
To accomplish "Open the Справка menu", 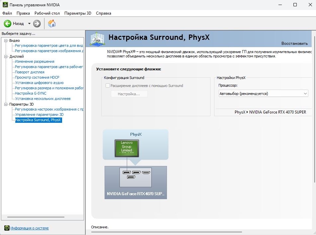I will (x=103, y=13).
